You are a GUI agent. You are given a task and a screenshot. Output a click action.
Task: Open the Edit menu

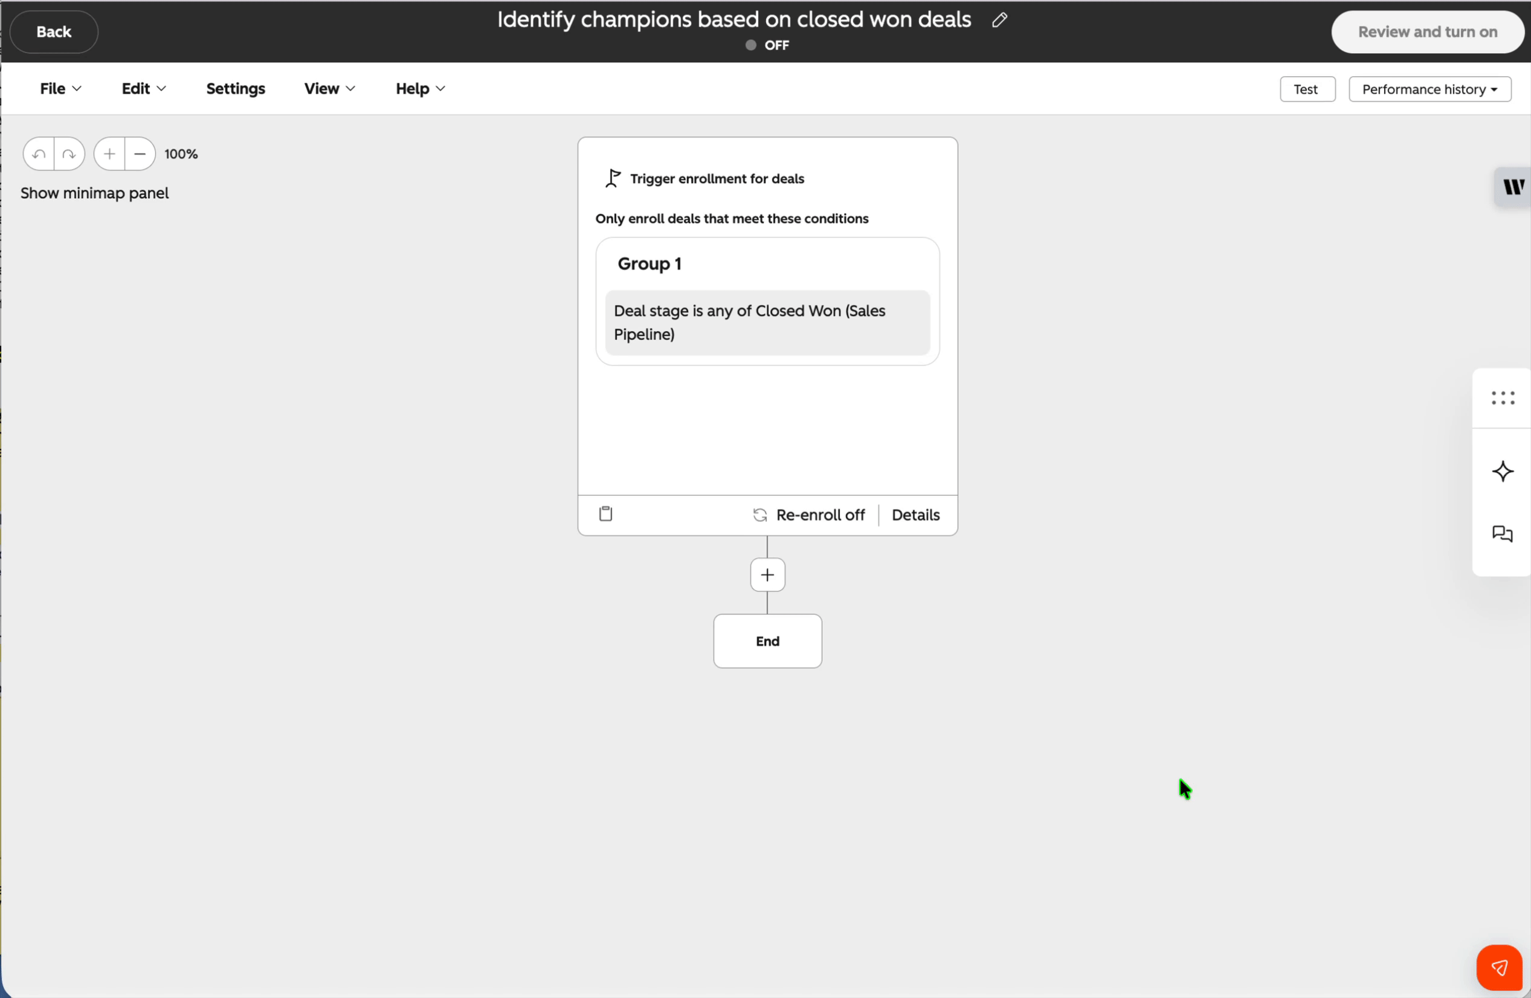(143, 89)
